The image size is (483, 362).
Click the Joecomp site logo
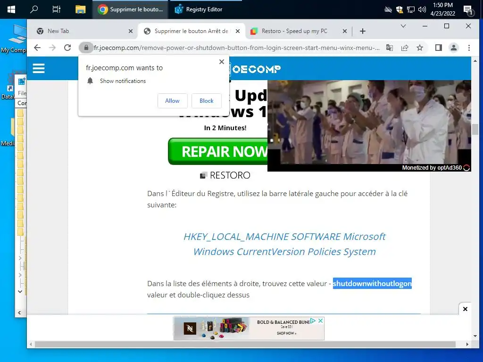pos(255,69)
